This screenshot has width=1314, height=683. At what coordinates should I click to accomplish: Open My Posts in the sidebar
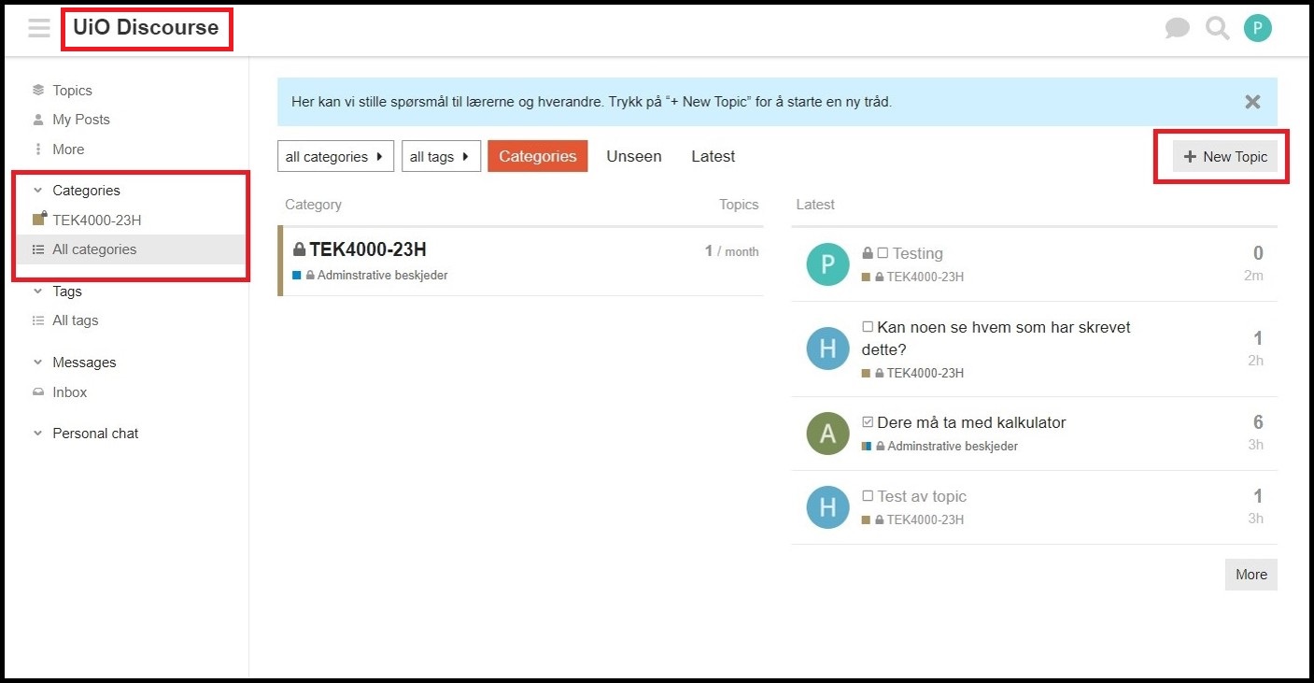tap(81, 120)
